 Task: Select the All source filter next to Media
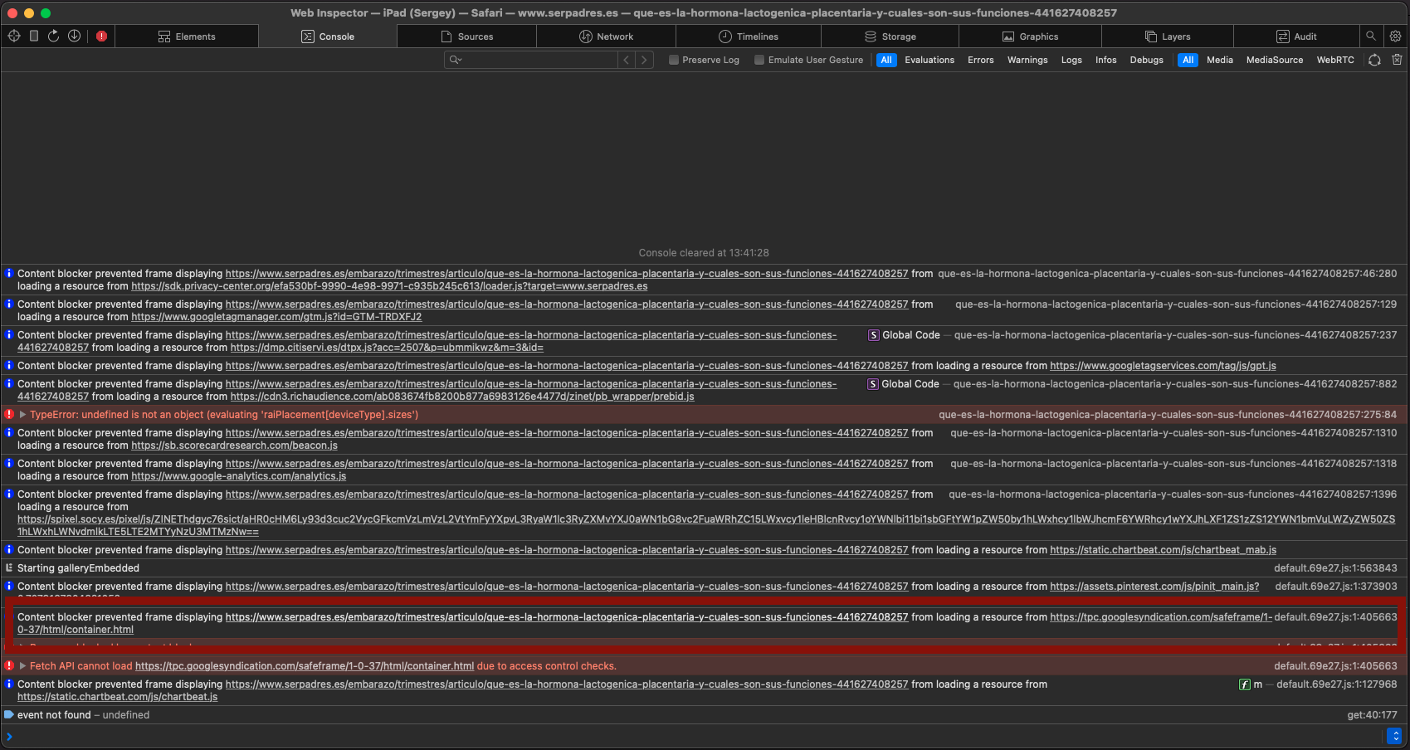(1188, 60)
